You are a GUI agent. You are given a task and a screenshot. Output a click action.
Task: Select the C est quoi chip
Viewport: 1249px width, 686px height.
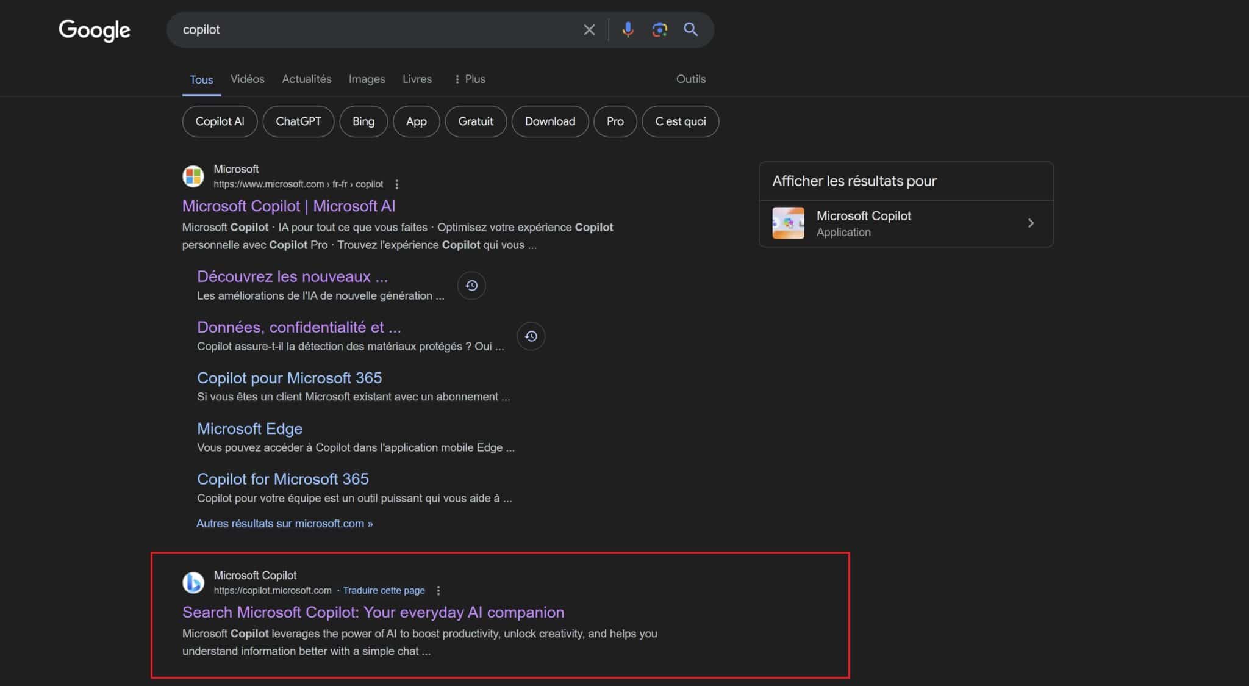pyautogui.click(x=681, y=121)
